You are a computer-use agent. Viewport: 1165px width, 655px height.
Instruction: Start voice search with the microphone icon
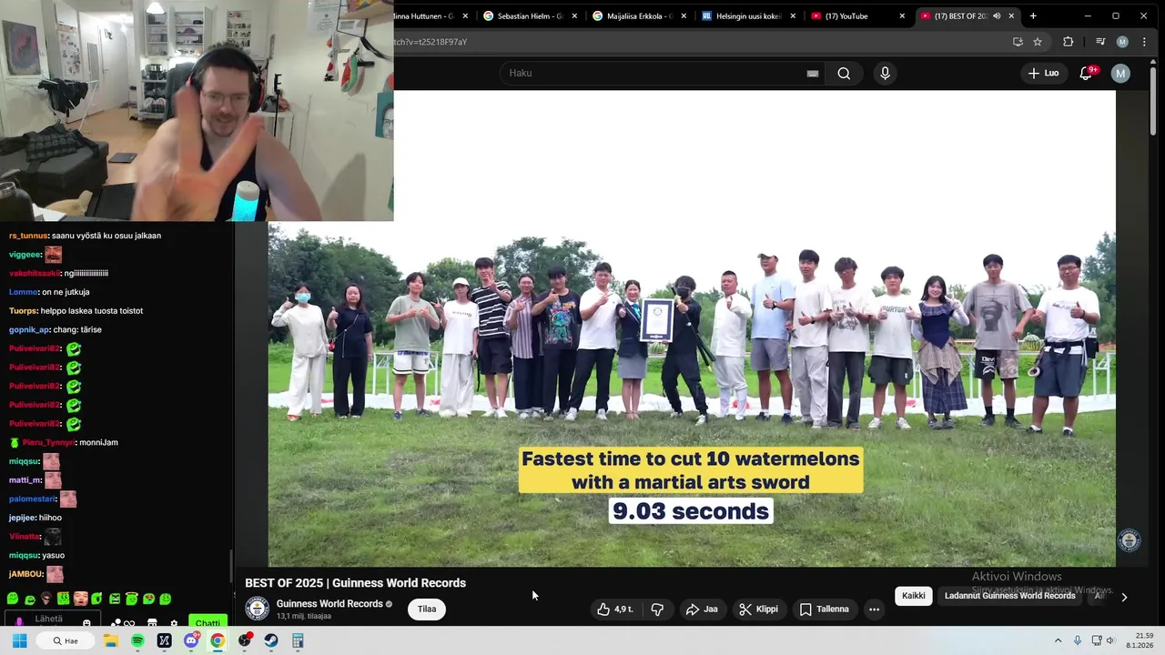click(x=885, y=74)
